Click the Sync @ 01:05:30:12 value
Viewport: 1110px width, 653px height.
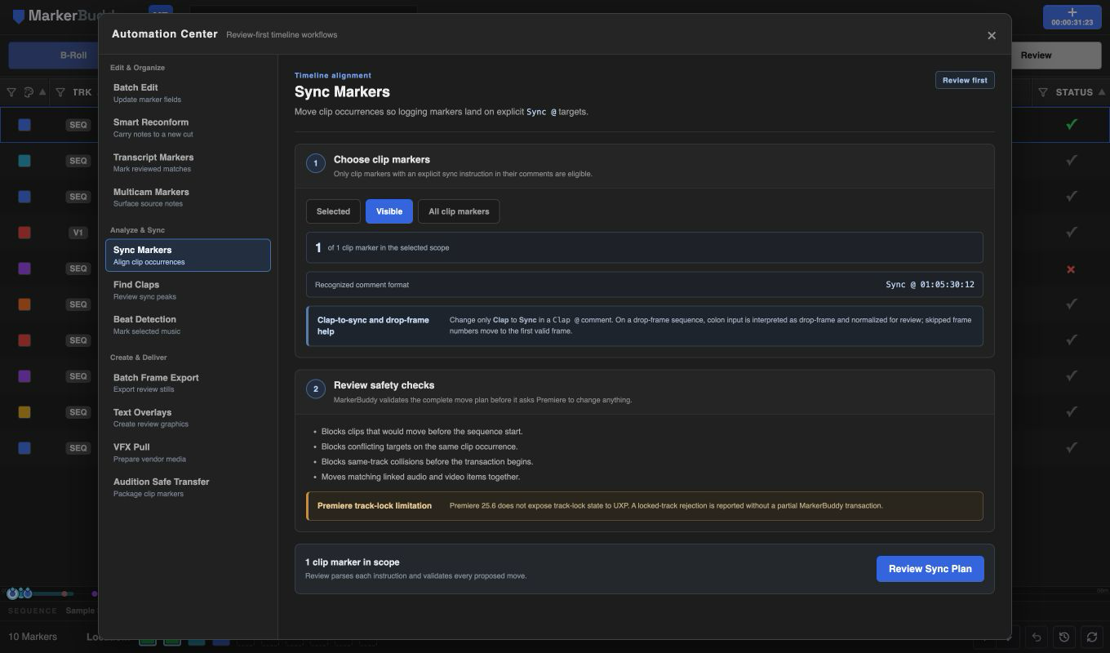click(930, 285)
